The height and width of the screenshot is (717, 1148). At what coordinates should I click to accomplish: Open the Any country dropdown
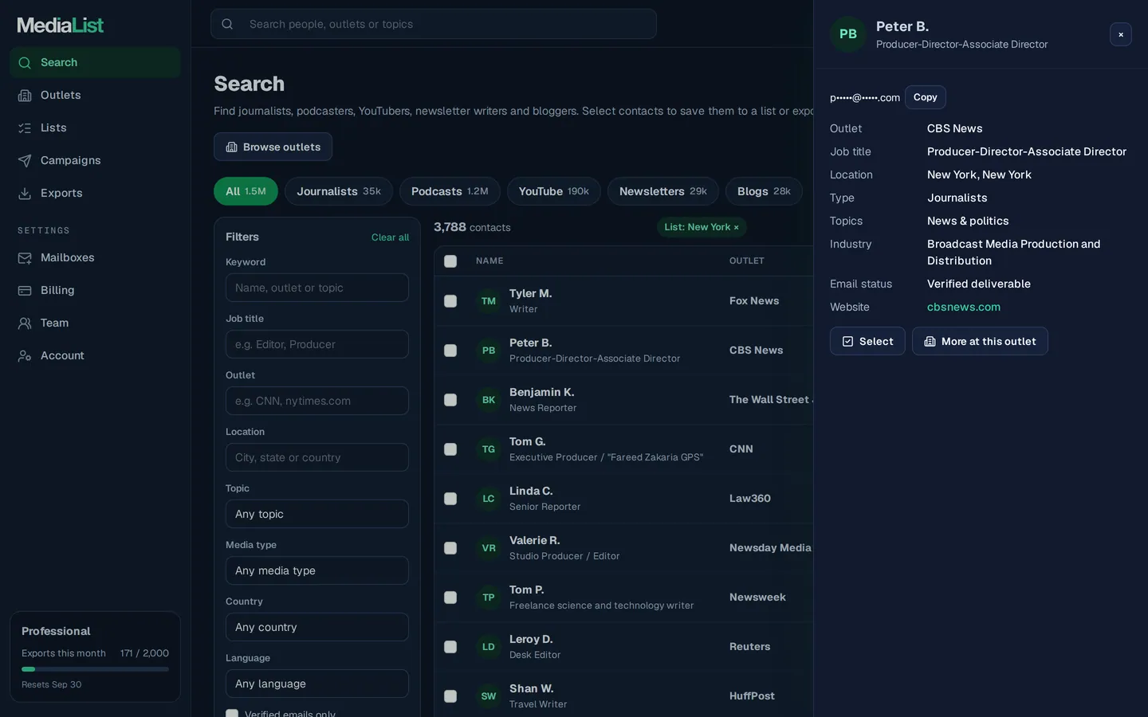[317, 627]
